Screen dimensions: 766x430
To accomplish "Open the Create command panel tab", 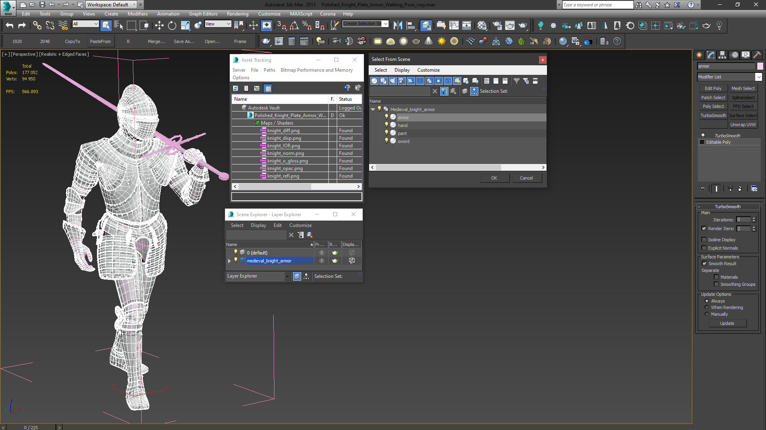I will point(699,55).
